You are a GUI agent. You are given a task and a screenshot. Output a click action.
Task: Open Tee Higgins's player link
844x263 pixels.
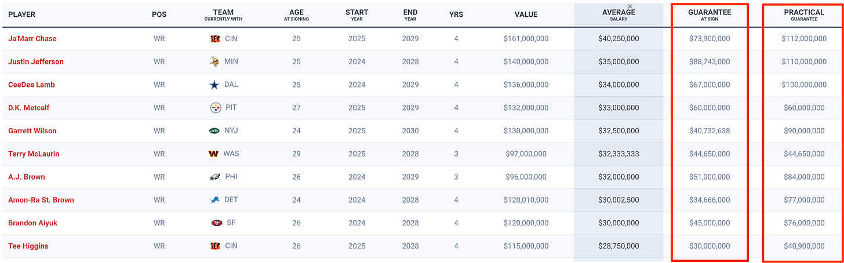(x=28, y=246)
